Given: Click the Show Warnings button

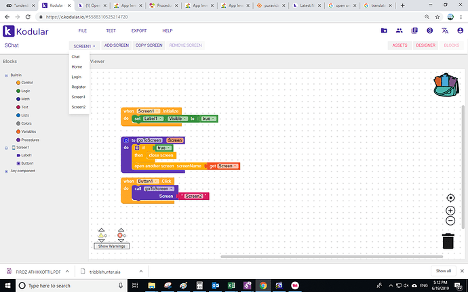Looking at the screenshot, I should pyautogui.click(x=111, y=246).
